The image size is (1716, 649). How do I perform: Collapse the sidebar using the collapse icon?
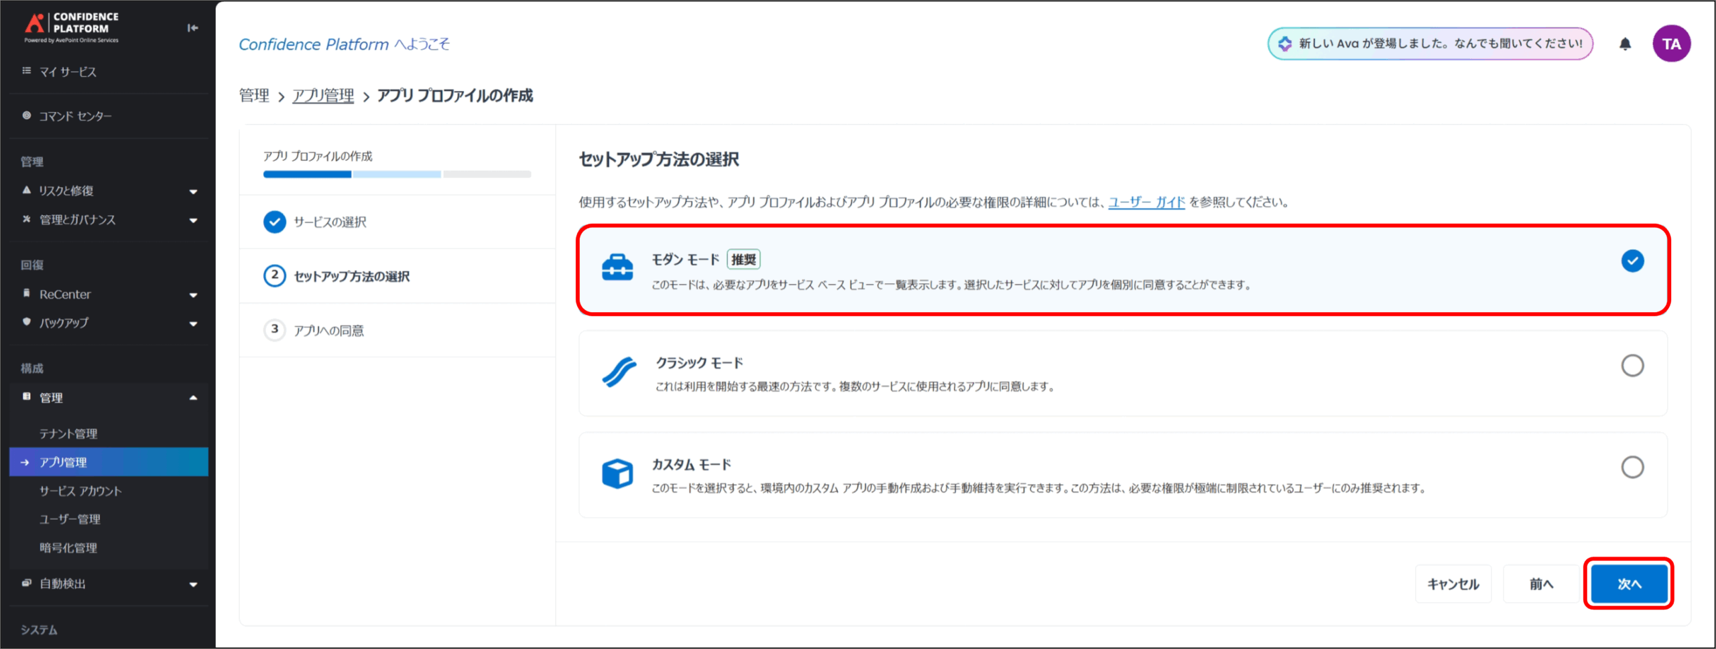tap(192, 28)
